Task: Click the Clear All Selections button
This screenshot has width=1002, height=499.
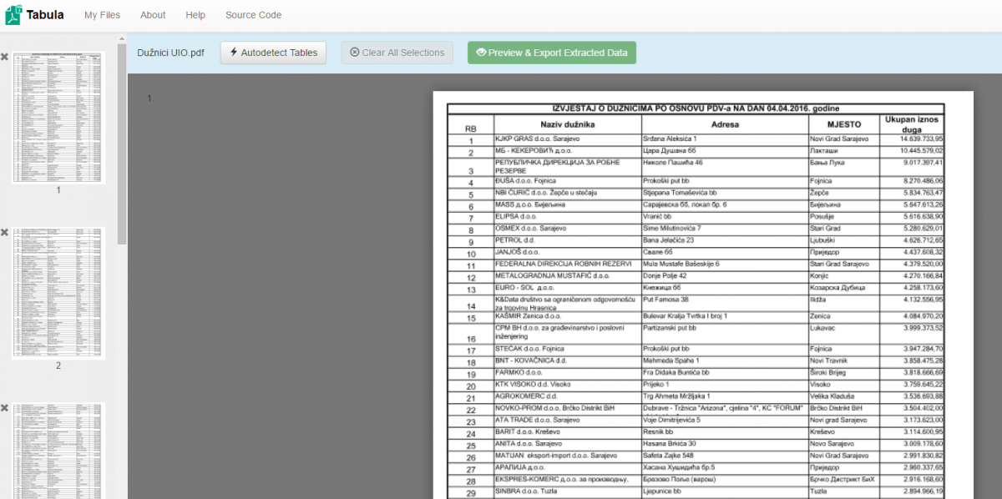Action: tap(397, 53)
